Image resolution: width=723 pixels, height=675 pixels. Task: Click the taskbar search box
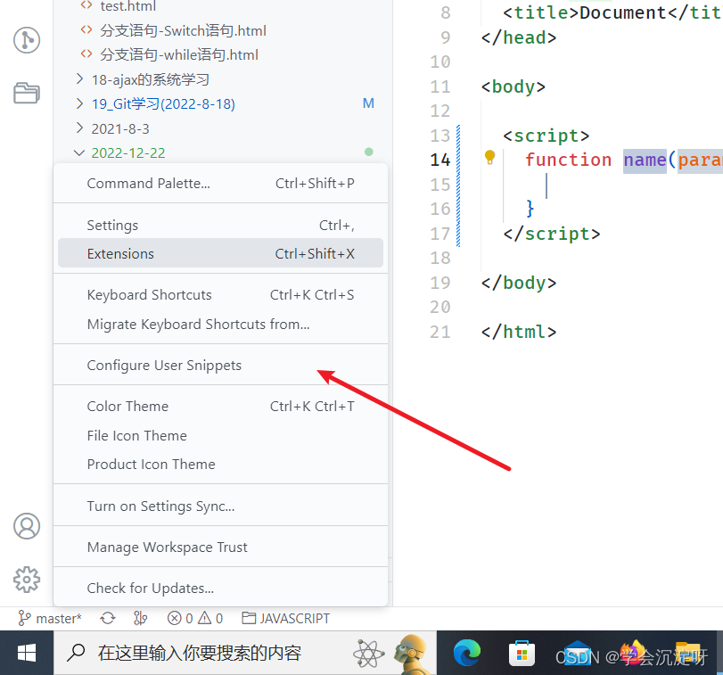tap(245, 653)
